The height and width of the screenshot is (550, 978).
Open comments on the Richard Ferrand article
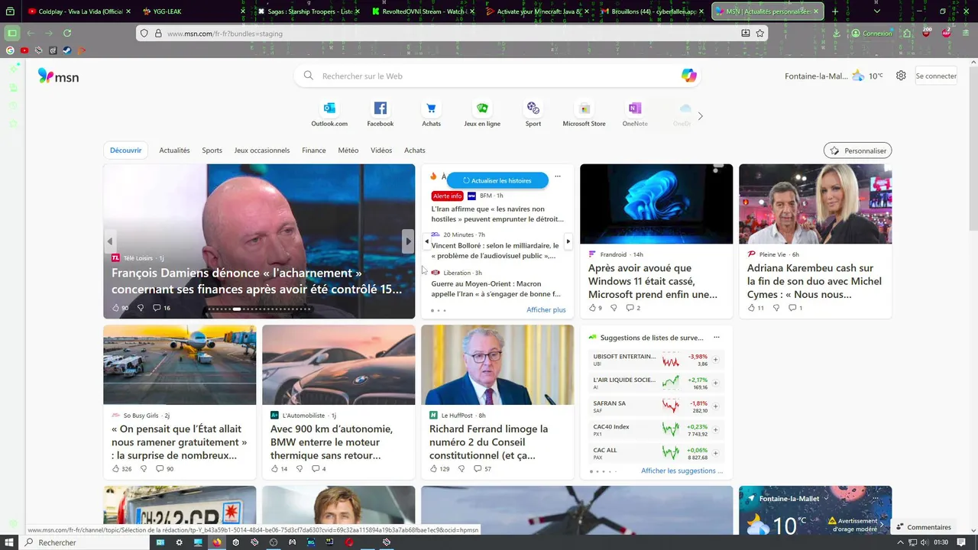click(x=482, y=469)
